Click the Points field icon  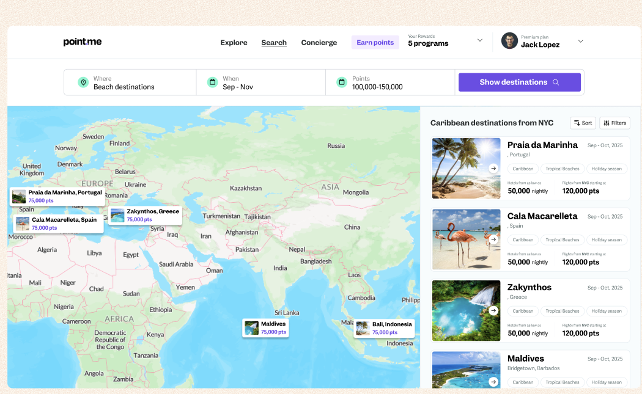click(x=341, y=82)
